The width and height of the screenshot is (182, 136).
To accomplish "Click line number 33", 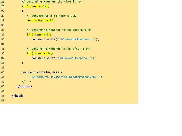I will pos(3,39).
